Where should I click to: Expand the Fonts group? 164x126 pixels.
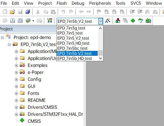pos(16,93)
